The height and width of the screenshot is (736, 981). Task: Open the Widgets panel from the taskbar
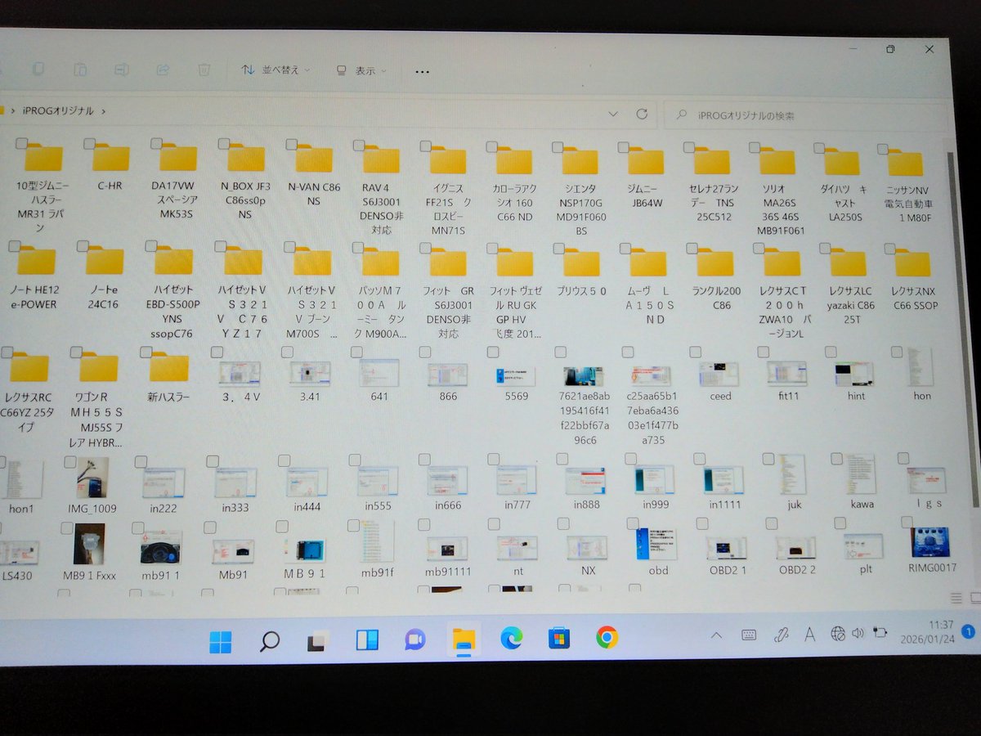[x=367, y=640]
